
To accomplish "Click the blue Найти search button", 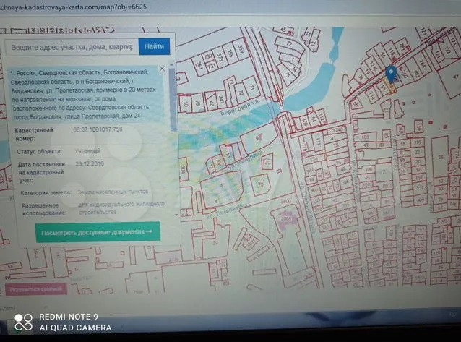I will pyautogui.click(x=154, y=46).
